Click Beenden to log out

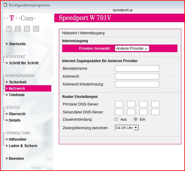click(15, 159)
